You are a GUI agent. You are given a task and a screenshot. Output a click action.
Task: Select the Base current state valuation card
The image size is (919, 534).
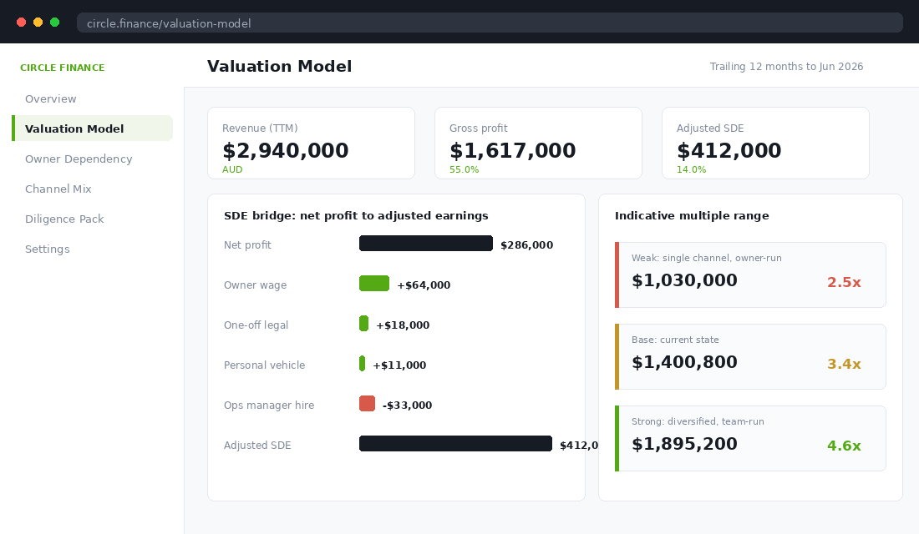pos(750,356)
